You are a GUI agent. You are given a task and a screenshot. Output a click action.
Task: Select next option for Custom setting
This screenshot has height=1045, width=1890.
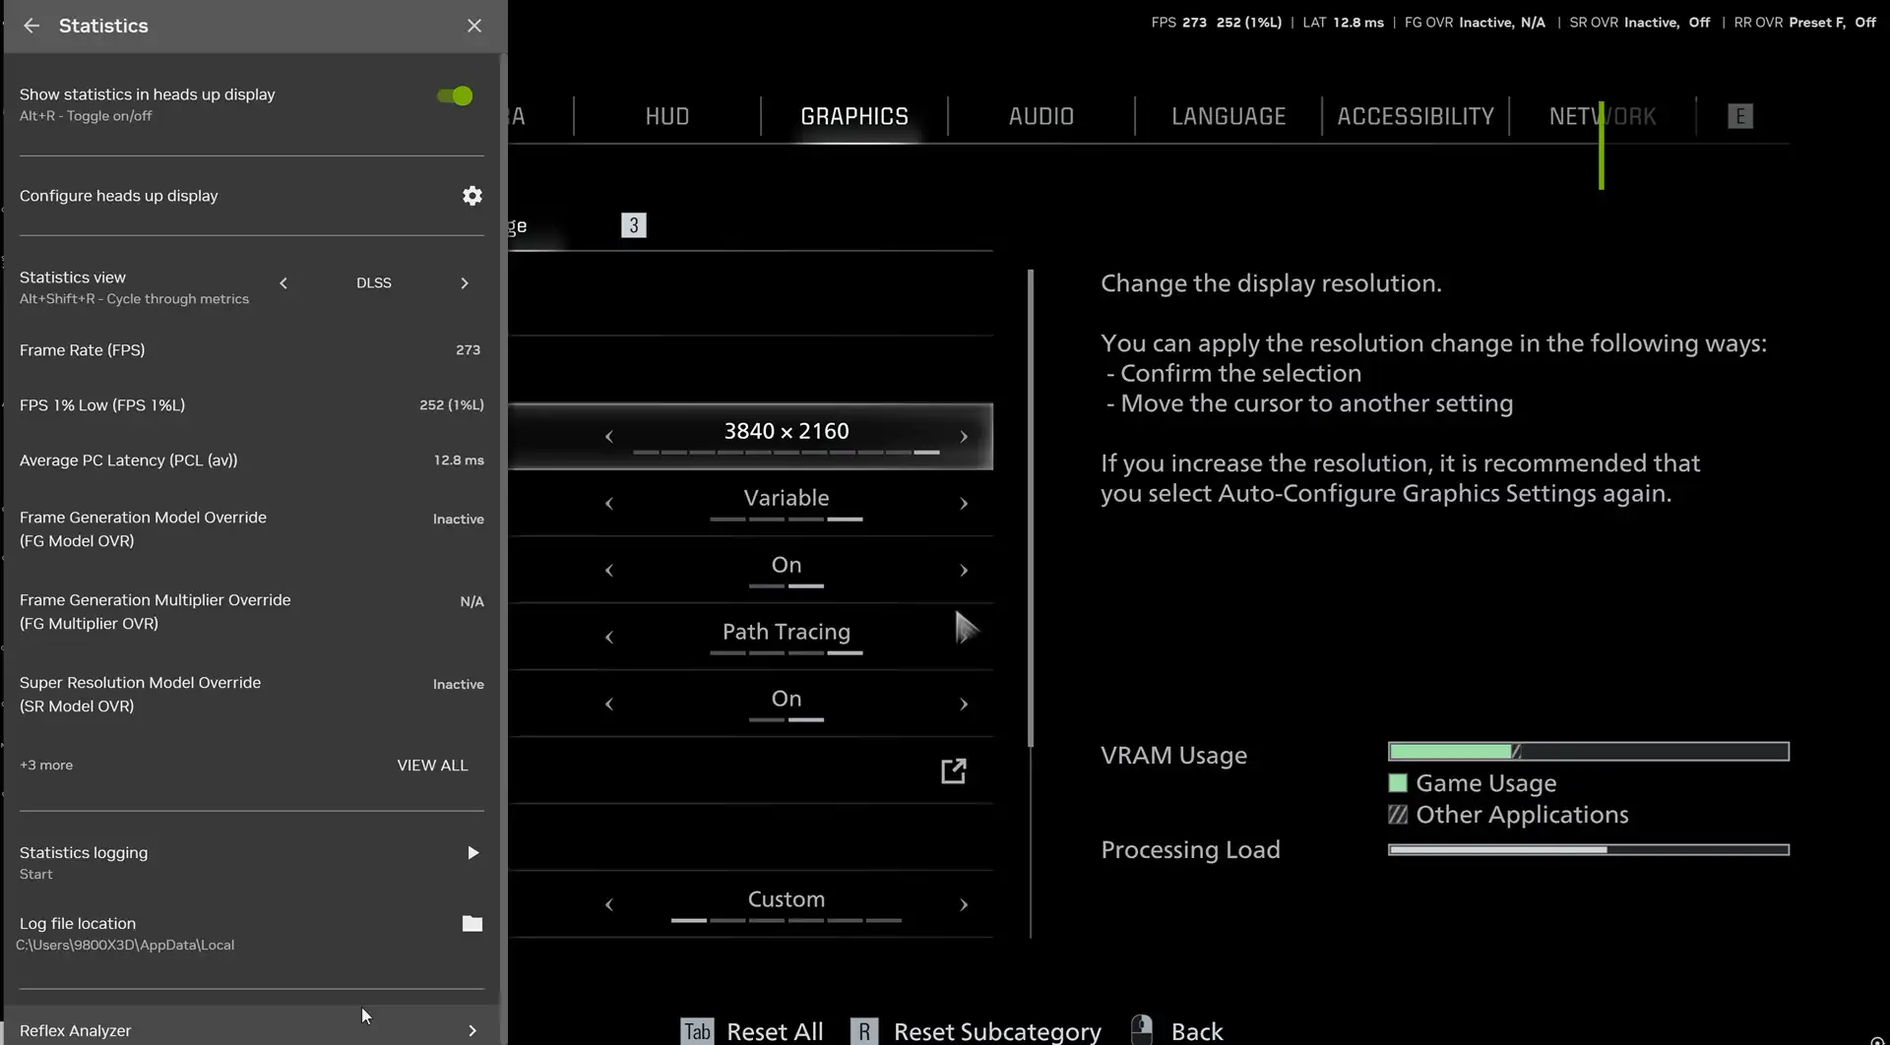coord(964,905)
